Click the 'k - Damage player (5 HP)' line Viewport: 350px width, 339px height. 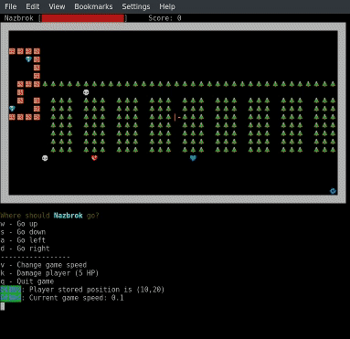tap(49, 273)
